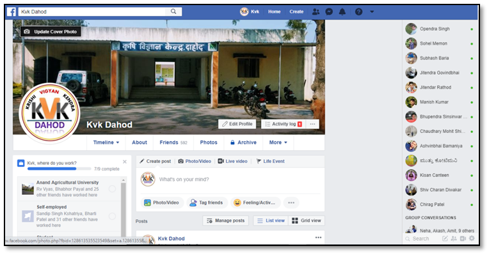Screen dimensions: 489x255
Task: Open the About tab
Action: pyautogui.click(x=140, y=143)
